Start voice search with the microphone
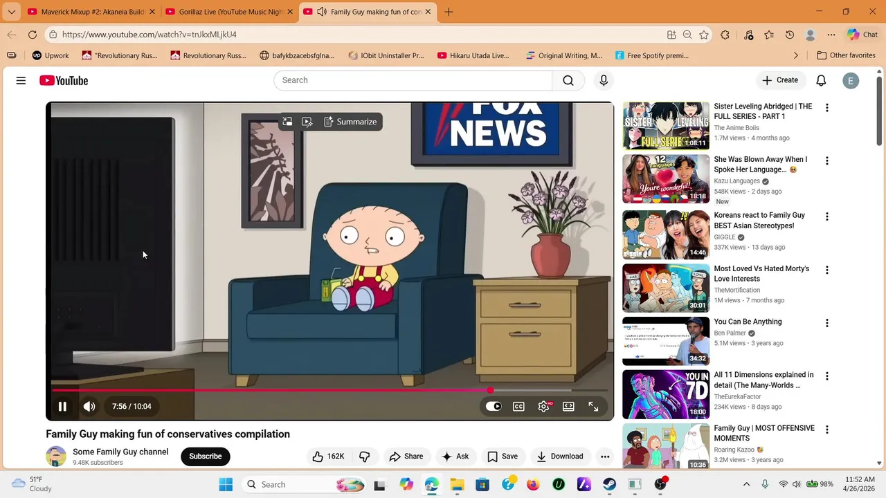Image resolution: width=886 pixels, height=498 pixels. tap(604, 80)
